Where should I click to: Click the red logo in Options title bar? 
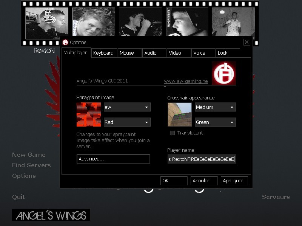(x=65, y=42)
